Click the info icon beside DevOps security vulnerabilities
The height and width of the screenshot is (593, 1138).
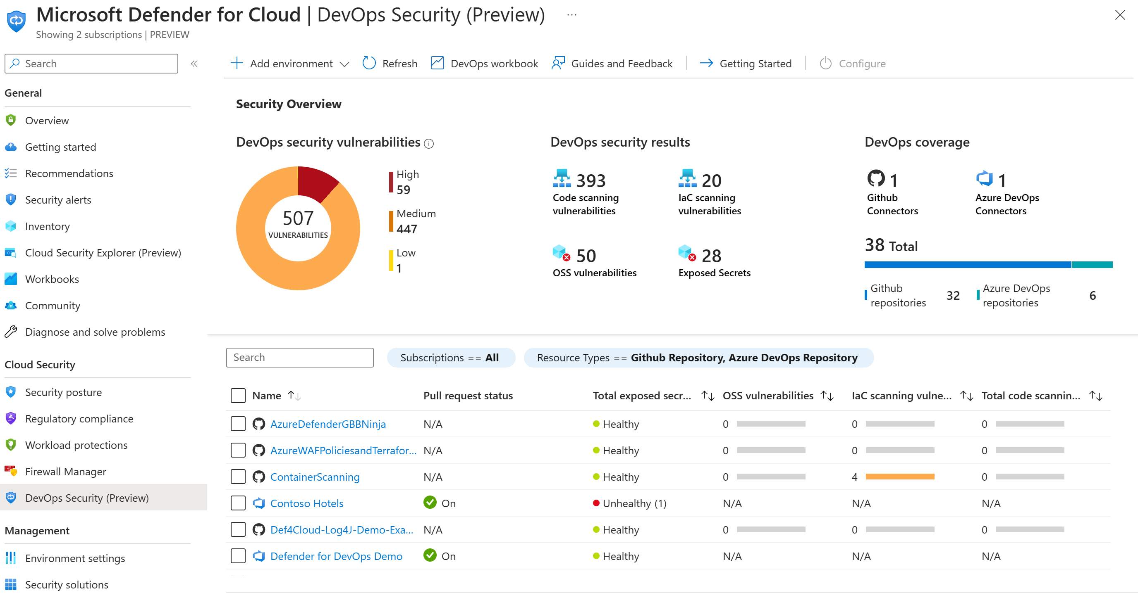point(428,143)
